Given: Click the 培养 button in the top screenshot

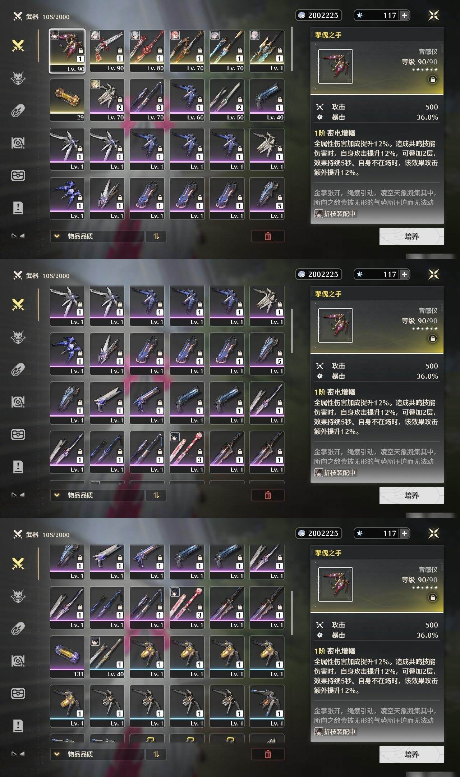Looking at the screenshot, I should point(411,236).
